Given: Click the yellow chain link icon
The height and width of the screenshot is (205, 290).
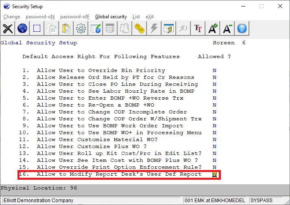Looking at the screenshot, I should coord(140,28).
